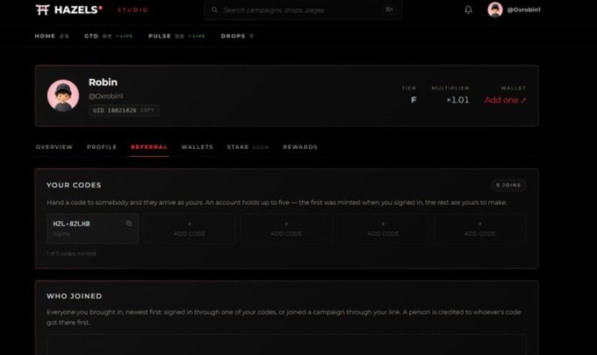Focus the search campaigns input field
597x355 pixels.
pyautogui.click(x=303, y=10)
